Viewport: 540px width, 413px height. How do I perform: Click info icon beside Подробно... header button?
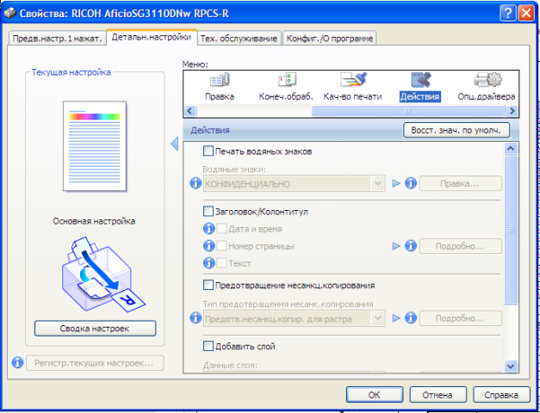tap(411, 246)
